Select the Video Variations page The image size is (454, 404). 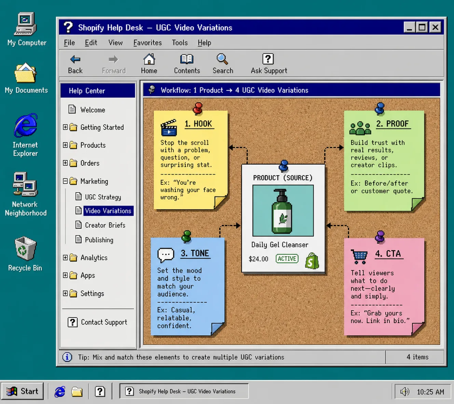[108, 211]
